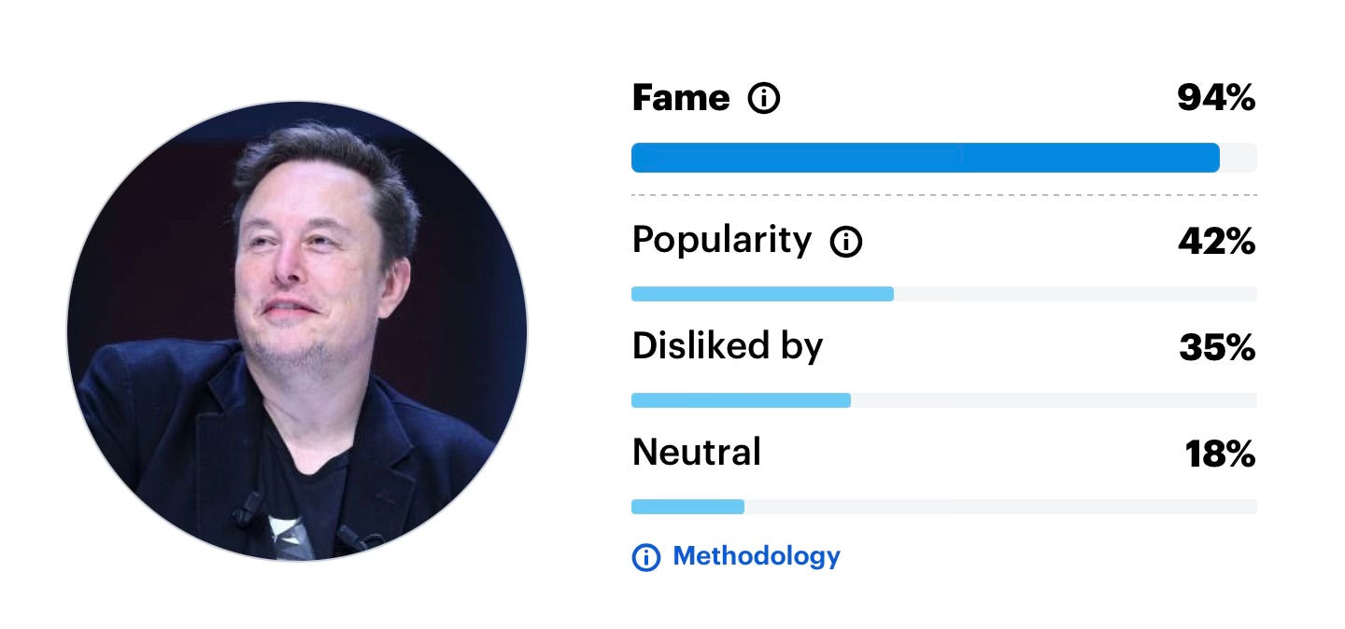Click the info icon beside Popularity
Screen dimensions: 1345x629
(846, 243)
